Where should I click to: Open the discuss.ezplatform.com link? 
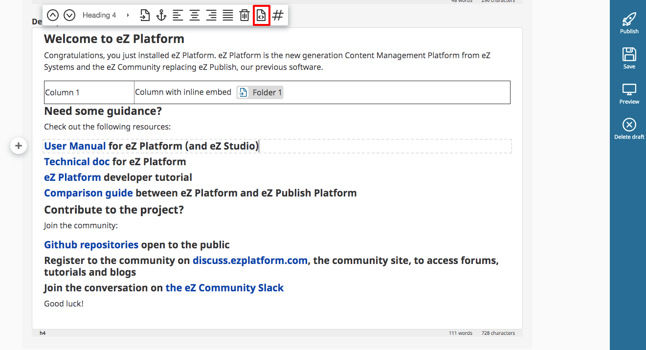pyautogui.click(x=250, y=260)
